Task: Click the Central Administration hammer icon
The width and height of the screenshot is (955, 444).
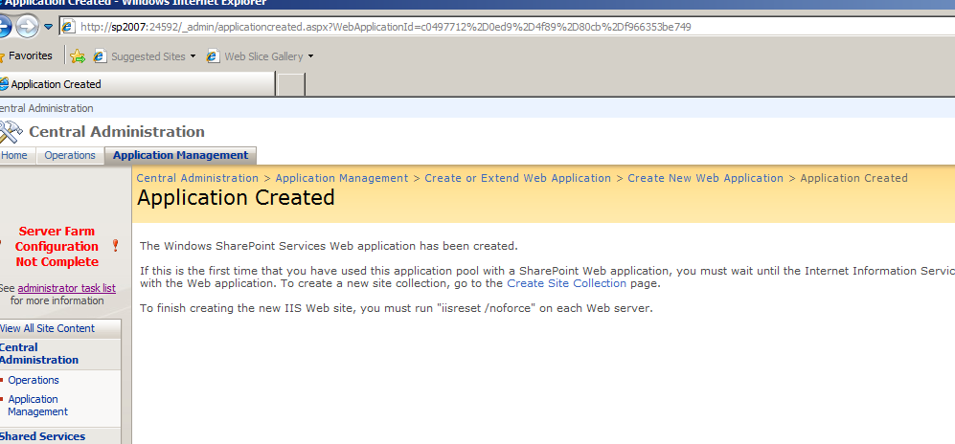Action: point(11,131)
